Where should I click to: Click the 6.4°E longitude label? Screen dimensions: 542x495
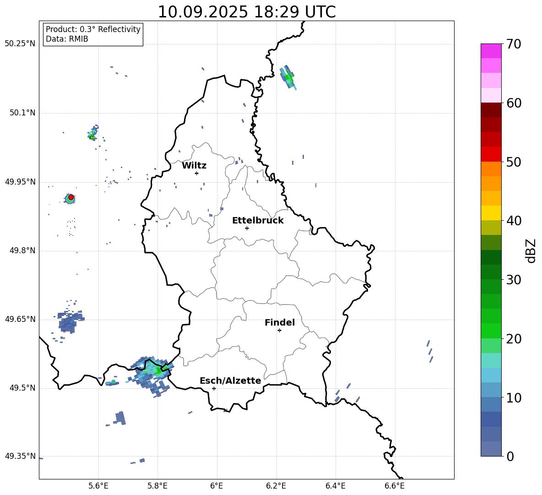point(335,486)
